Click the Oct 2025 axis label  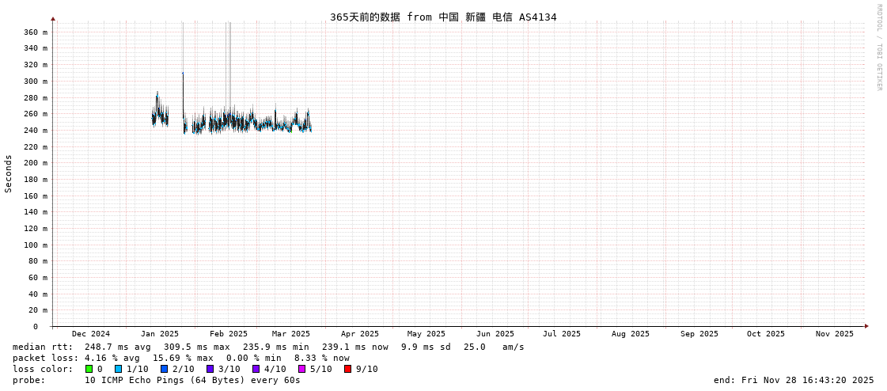pyautogui.click(x=765, y=334)
